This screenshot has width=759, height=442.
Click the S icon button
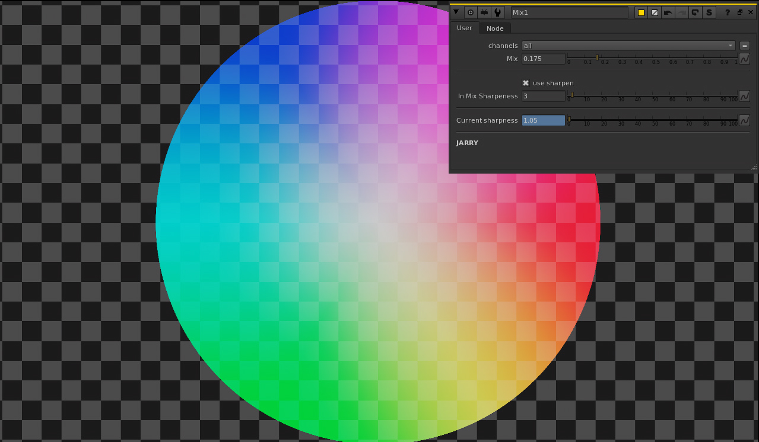point(709,12)
